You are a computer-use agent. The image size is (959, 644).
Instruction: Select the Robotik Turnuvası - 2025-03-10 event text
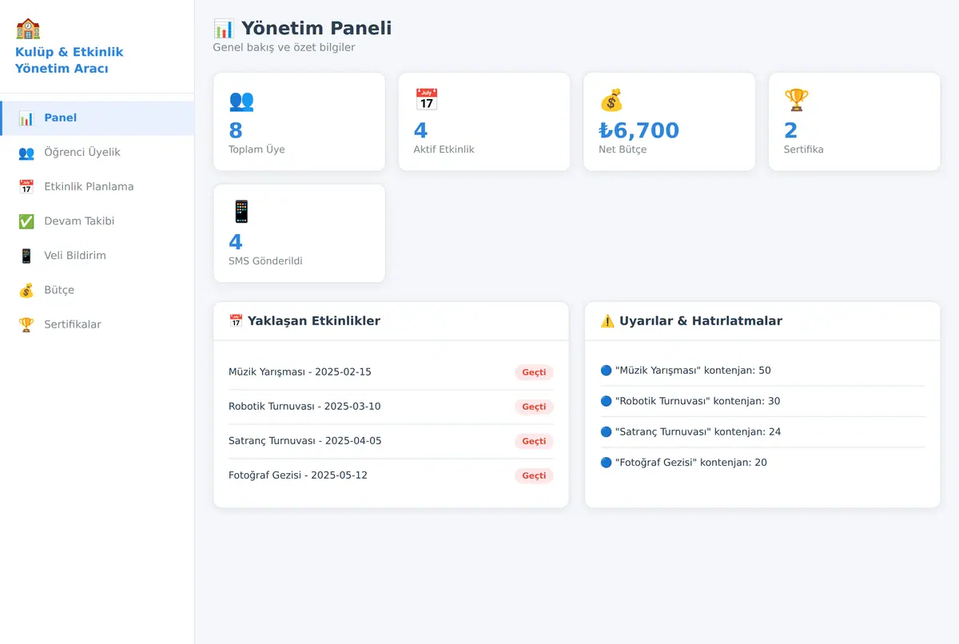[304, 407]
